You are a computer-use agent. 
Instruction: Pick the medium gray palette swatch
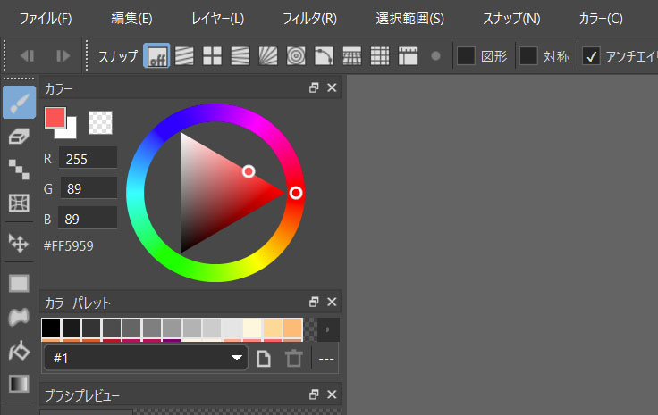[152, 328]
